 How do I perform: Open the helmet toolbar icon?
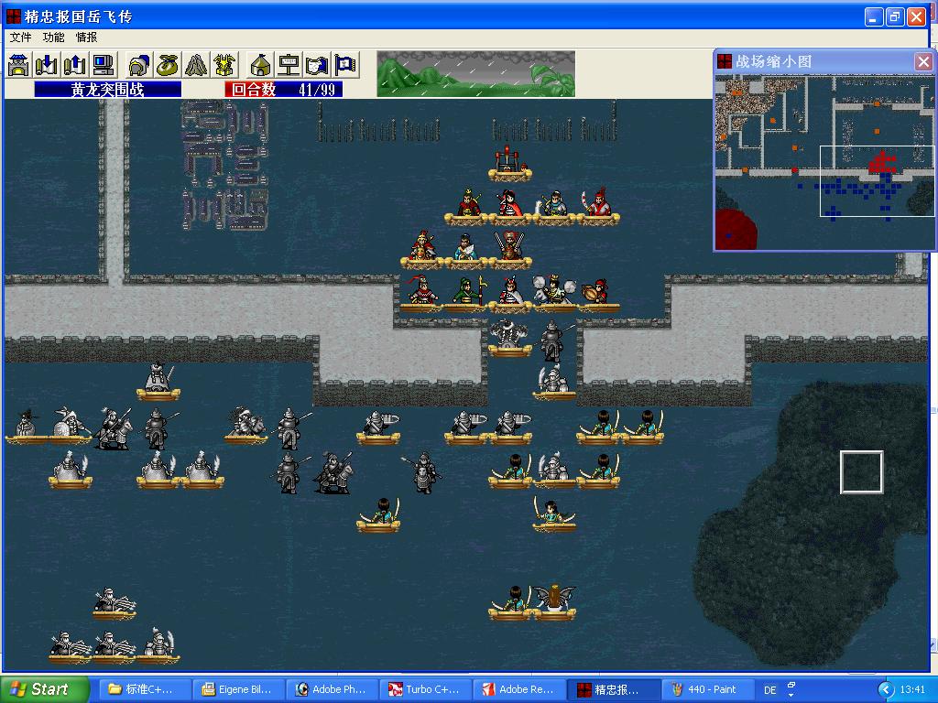tap(139, 65)
